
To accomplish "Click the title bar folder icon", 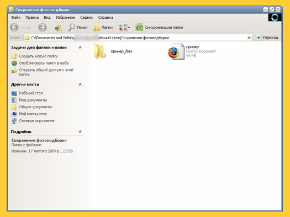I will point(11,9).
